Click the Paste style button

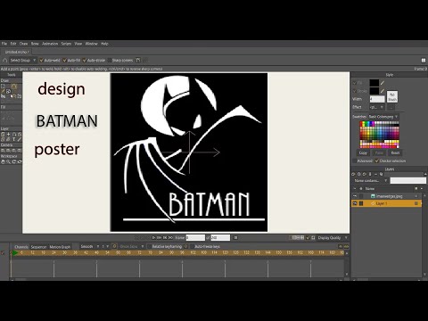pos(379,152)
